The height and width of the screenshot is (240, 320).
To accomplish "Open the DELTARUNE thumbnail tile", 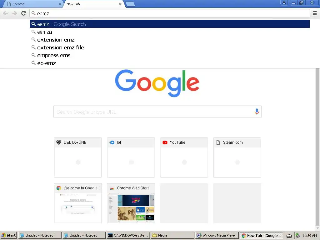I will 78,157.
